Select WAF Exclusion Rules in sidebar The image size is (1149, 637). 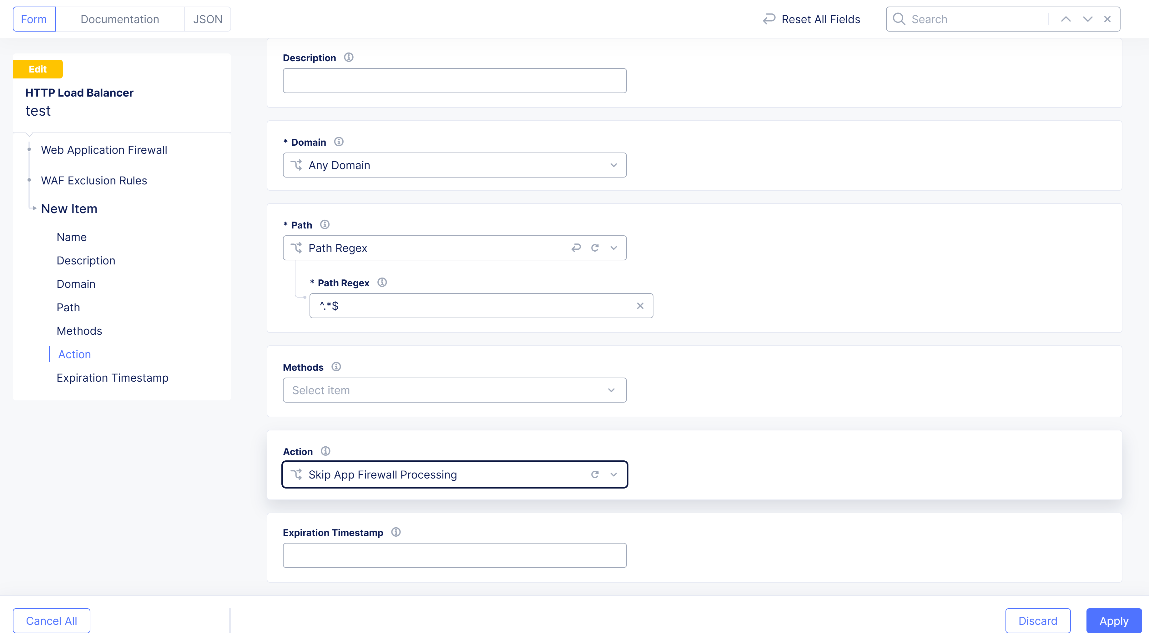94,181
